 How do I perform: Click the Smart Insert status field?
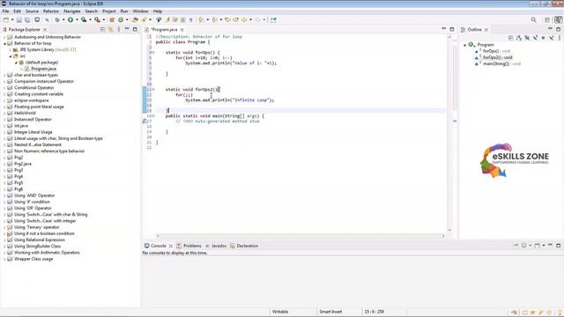pos(330,312)
